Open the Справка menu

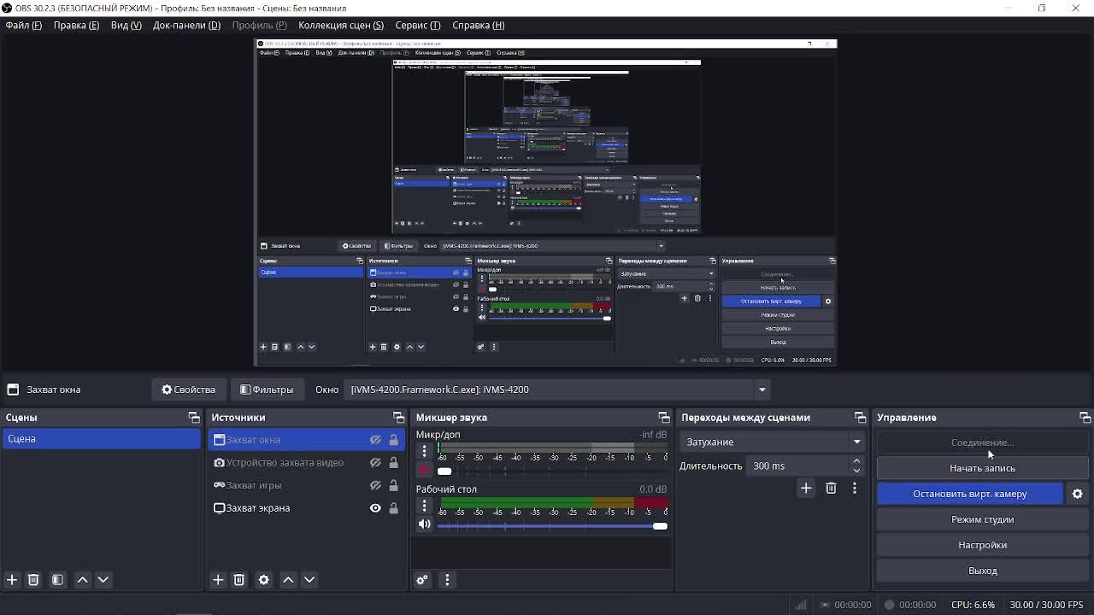[479, 25]
